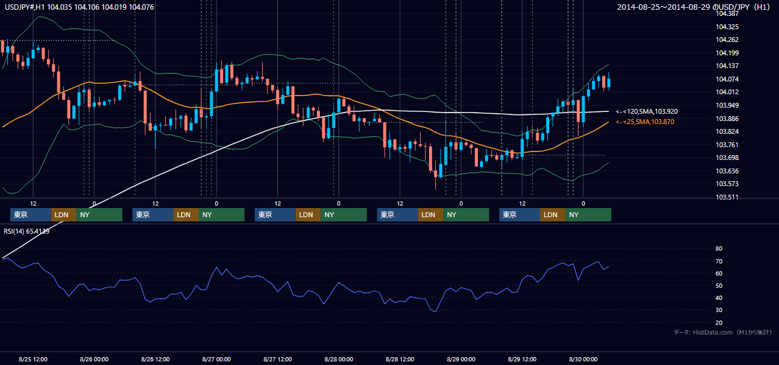This screenshot has width=779, height=365.
Task: Click the 104.074 price axis label
Action: point(727,79)
